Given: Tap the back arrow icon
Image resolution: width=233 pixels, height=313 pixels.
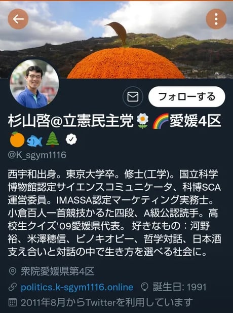Looking at the screenshot, I should [18, 19].
